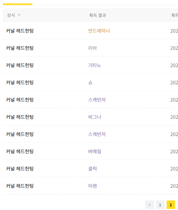
Task: Select the yellow underlined active tab
Action: [18, 4]
